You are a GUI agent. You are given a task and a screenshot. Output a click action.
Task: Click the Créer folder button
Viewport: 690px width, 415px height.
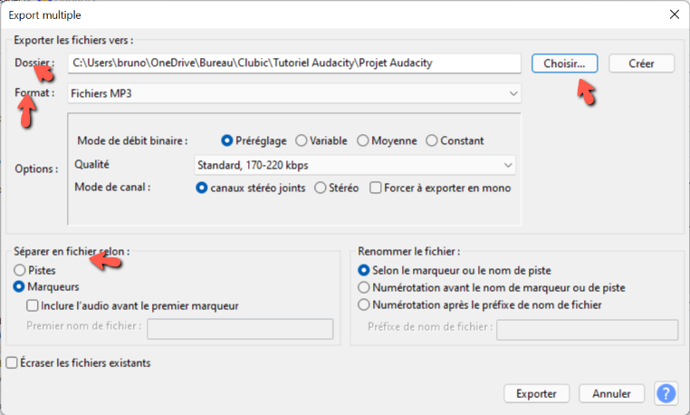point(641,63)
